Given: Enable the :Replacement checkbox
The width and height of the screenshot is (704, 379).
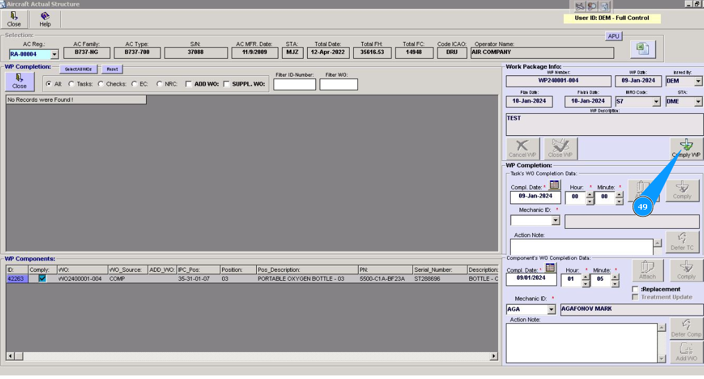Looking at the screenshot, I should pos(635,289).
